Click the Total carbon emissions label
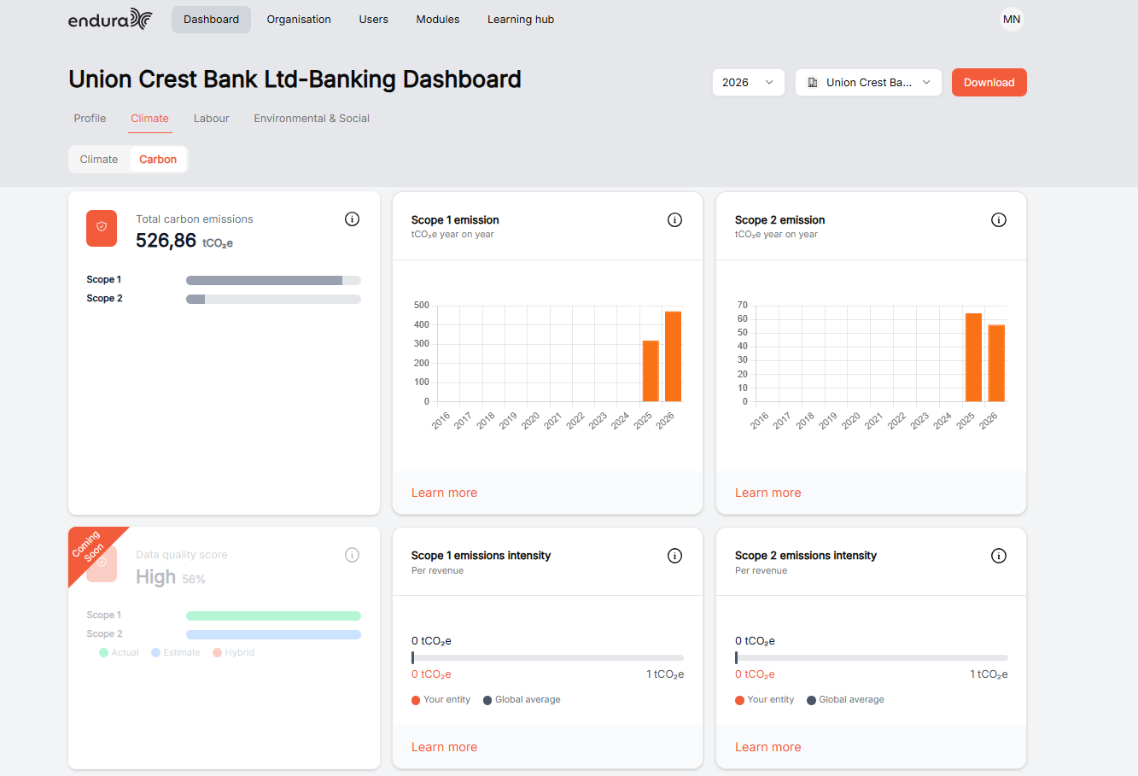 195,219
